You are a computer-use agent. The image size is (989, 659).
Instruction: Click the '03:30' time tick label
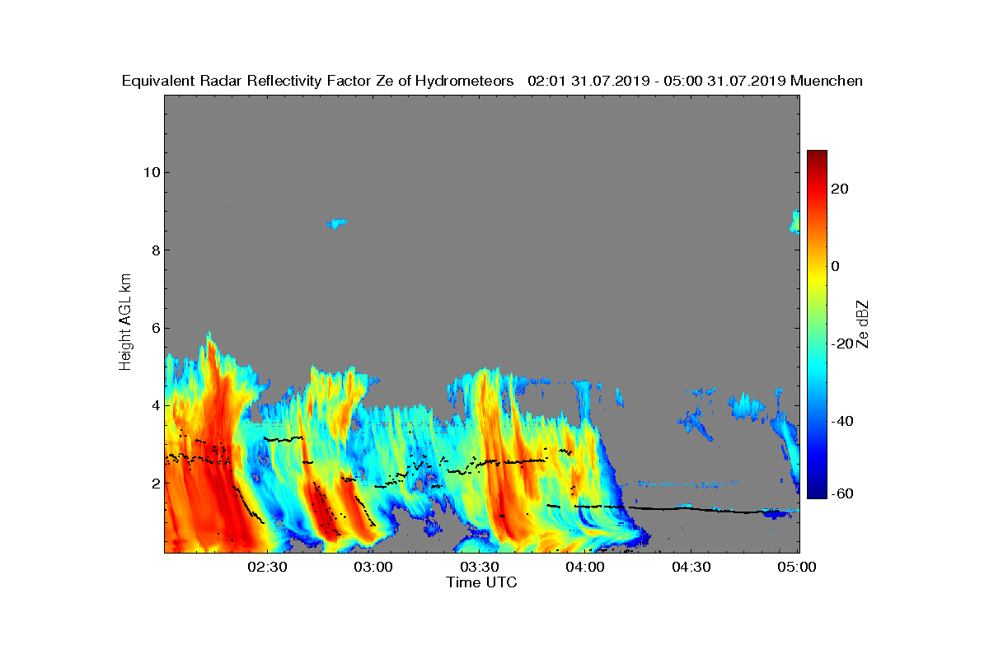pos(480,567)
